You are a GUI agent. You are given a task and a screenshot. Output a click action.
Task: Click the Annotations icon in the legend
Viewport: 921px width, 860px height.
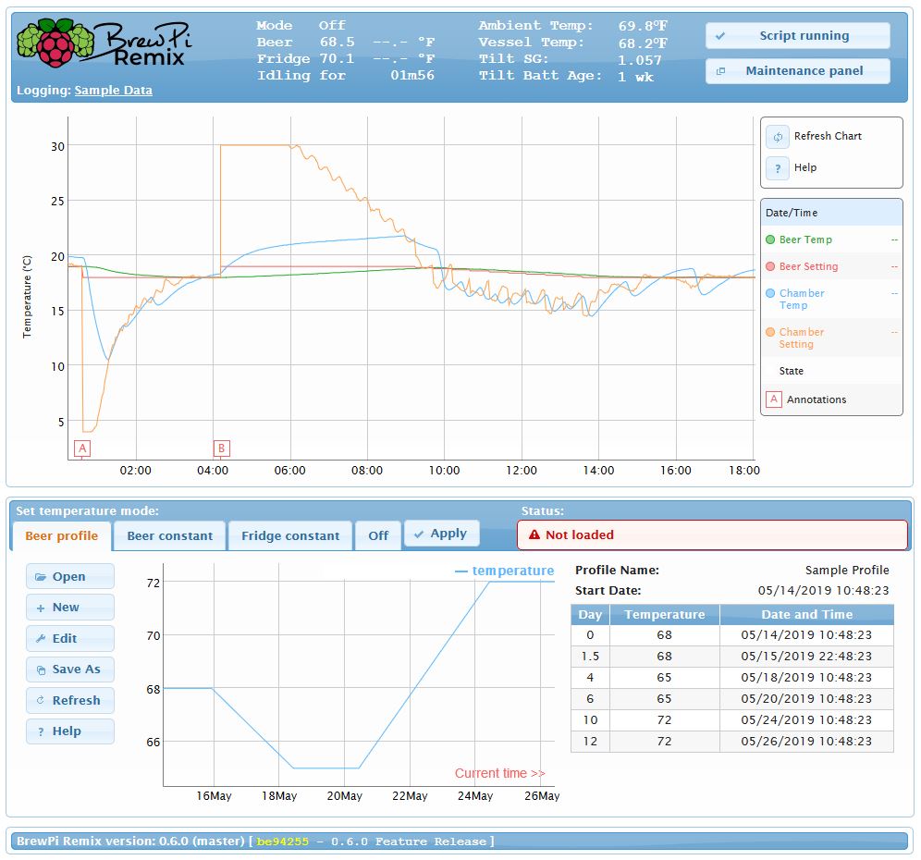click(x=775, y=399)
